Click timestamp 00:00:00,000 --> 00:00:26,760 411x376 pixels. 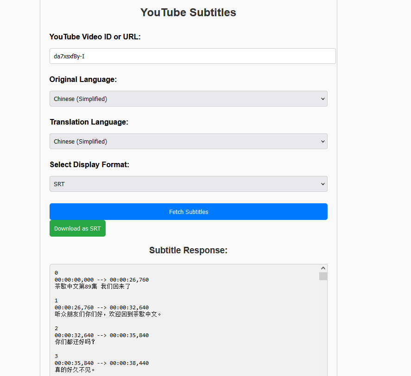(x=101, y=280)
